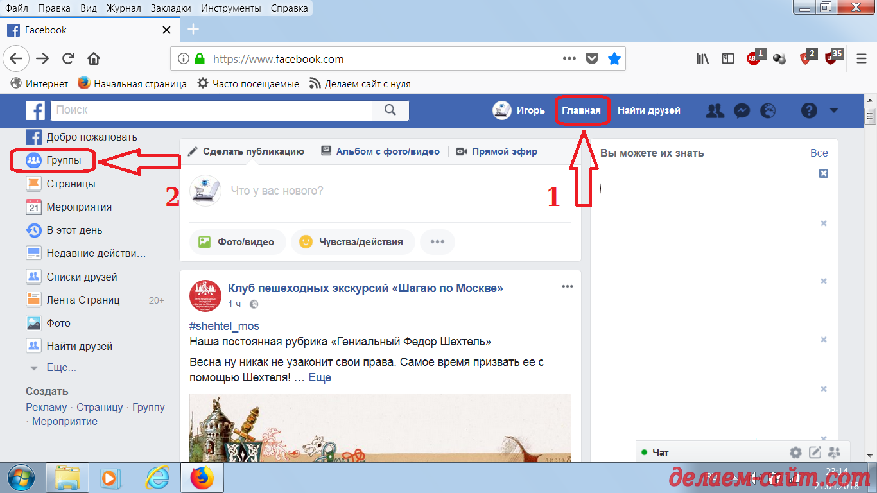
Task: Open the Adblock Plus extension icon
Action: [754, 58]
